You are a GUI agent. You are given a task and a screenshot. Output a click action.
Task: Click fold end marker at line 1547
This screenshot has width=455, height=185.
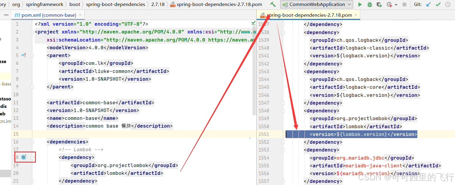click(x=283, y=103)
